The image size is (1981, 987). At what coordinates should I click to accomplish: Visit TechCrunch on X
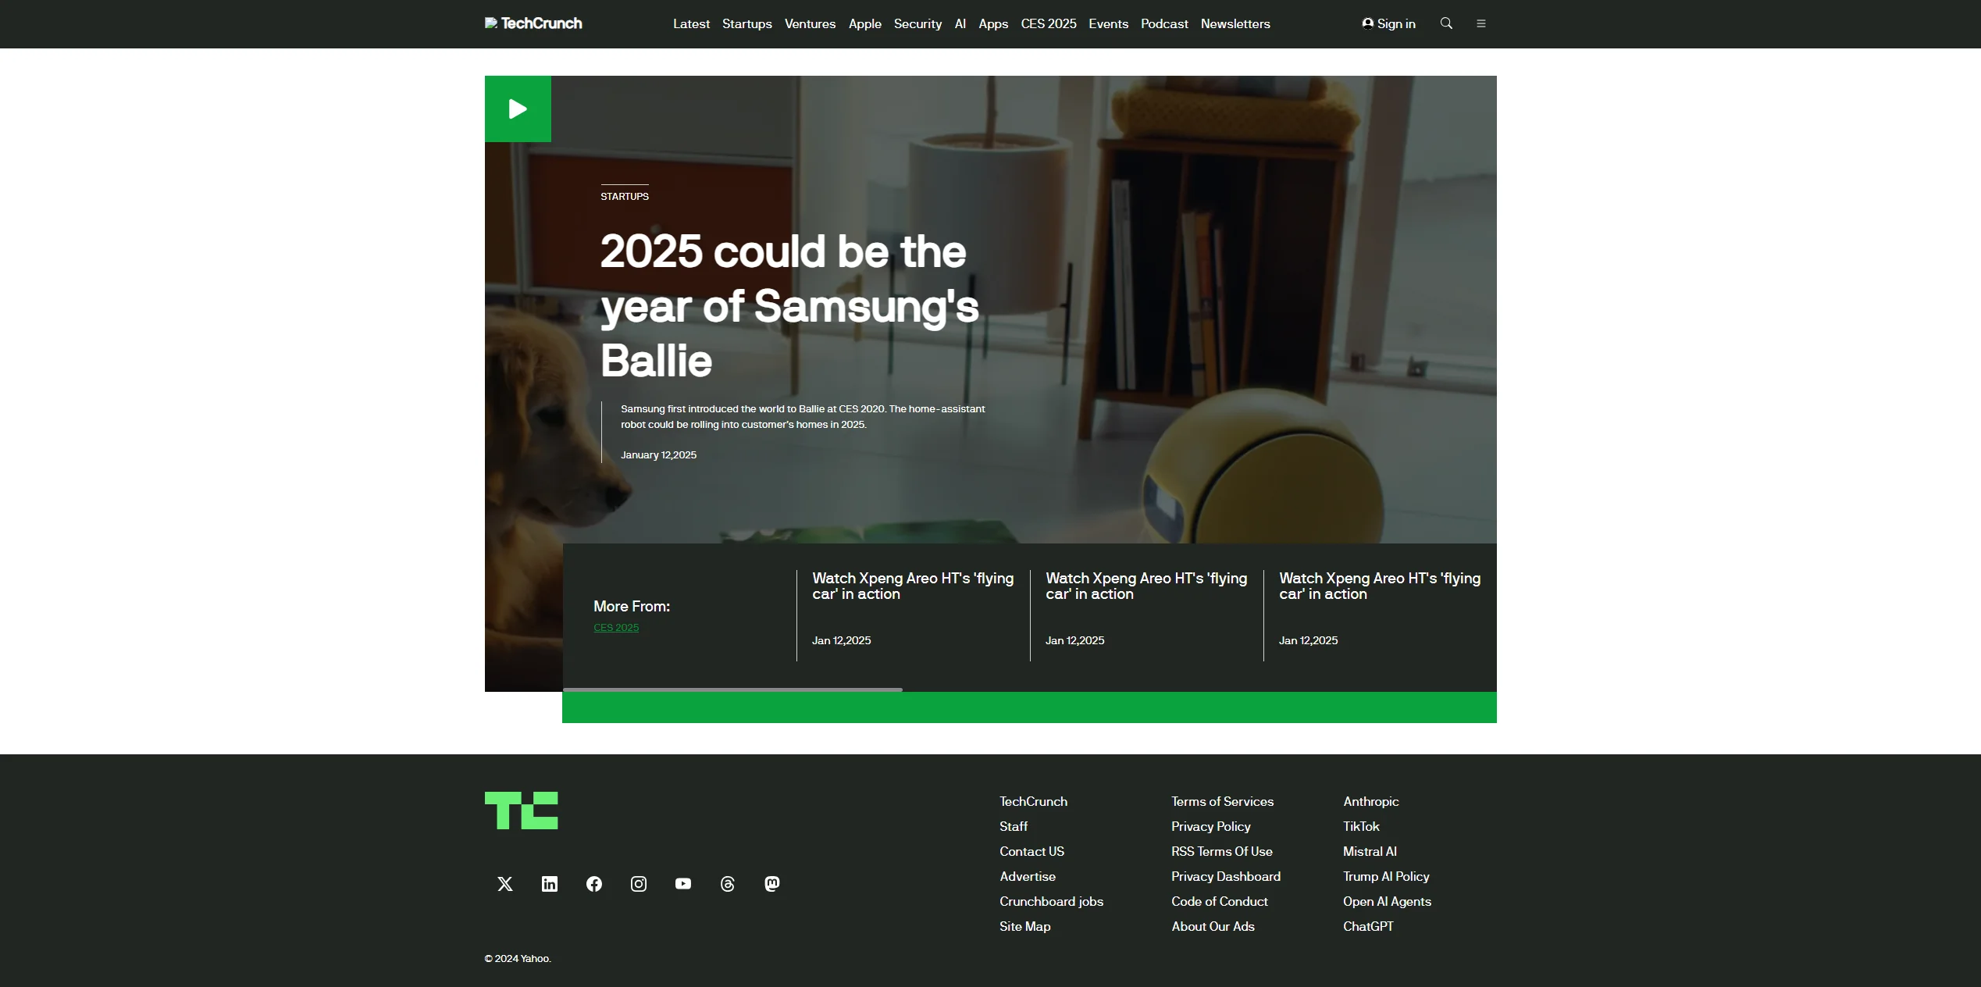click(x=504, y=884)
